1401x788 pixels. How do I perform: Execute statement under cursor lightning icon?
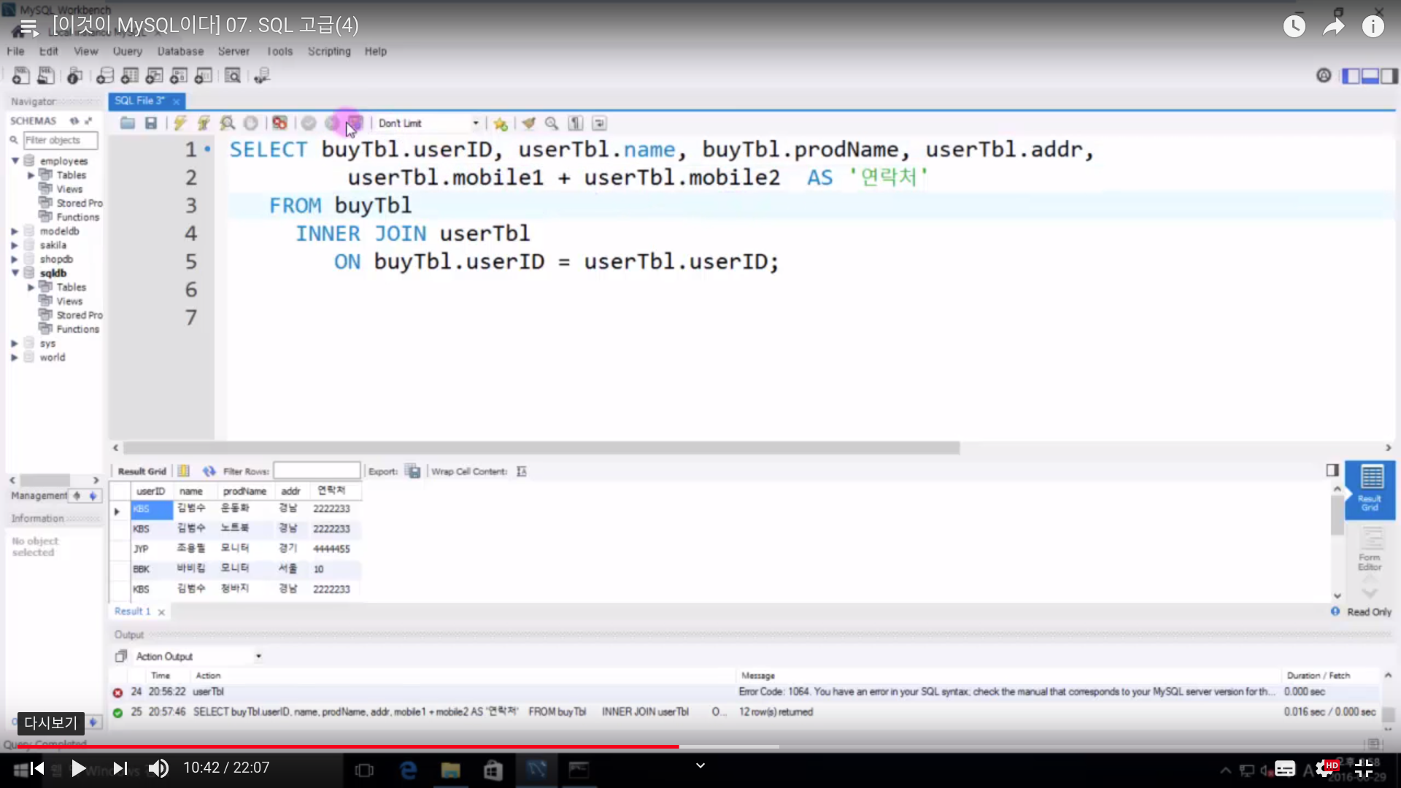click(204, 123)
